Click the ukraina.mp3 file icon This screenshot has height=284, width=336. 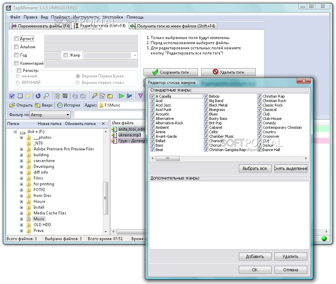(x=114, y=135)
